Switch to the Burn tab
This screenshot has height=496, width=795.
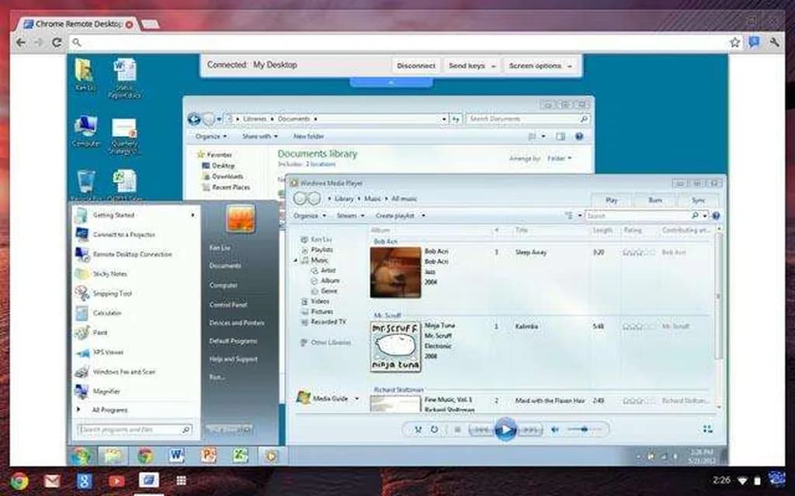(x=654, y=200)
